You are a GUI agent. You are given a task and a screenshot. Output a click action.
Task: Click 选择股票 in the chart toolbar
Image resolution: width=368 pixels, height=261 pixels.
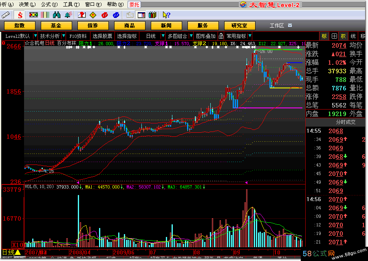coord(102,36)
